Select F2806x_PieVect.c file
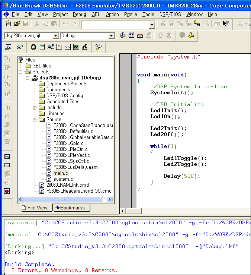The width and height of the screenshot is (251, 275). [72, 155]
